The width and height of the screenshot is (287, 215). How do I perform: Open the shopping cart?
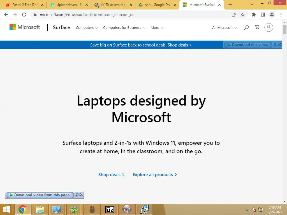[257, 27]
